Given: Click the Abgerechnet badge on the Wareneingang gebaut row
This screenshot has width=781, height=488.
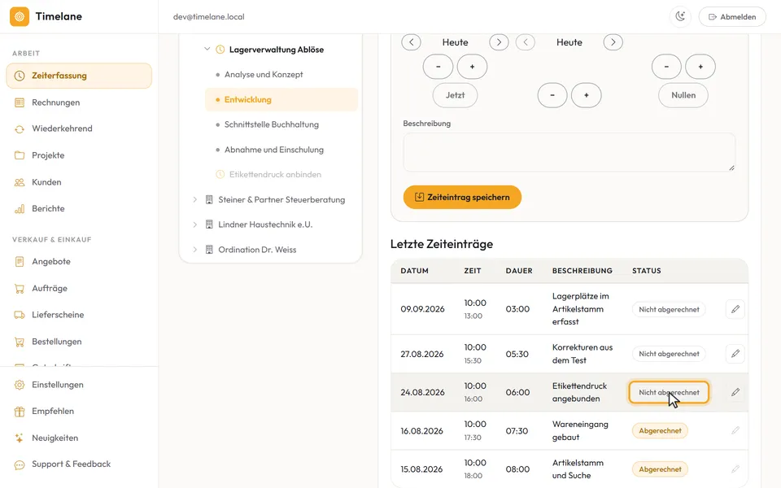Looking at the screenshot, I should pyautogui.click(x=660, y=431).
